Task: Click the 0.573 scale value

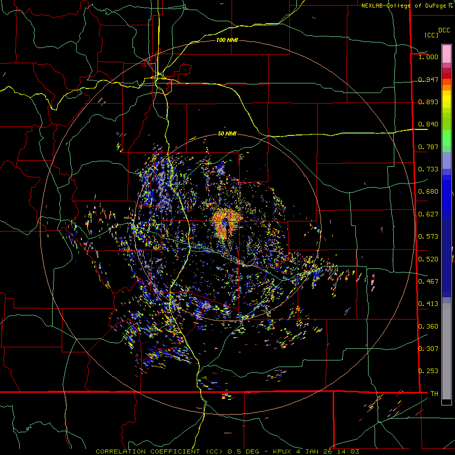Action: (428, 237)
